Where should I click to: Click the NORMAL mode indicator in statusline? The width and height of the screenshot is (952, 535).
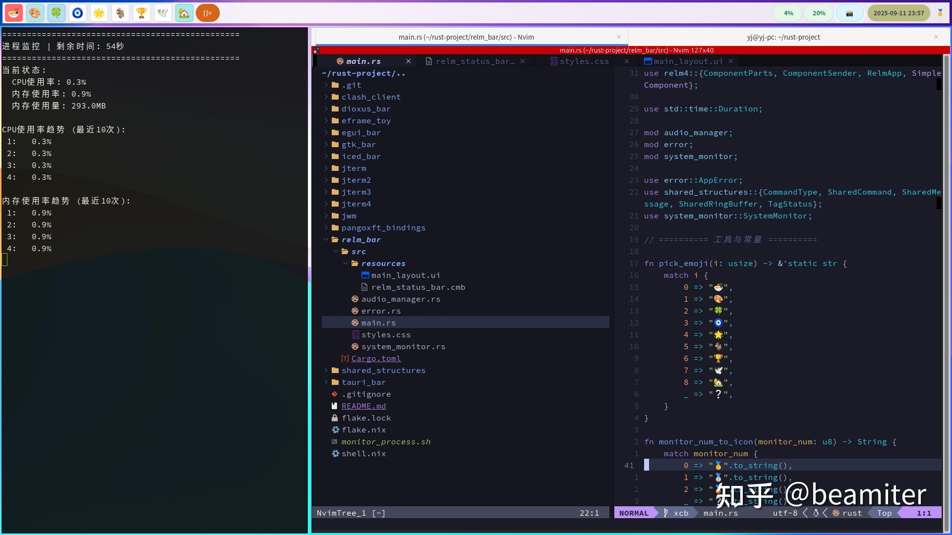[634, 513]
